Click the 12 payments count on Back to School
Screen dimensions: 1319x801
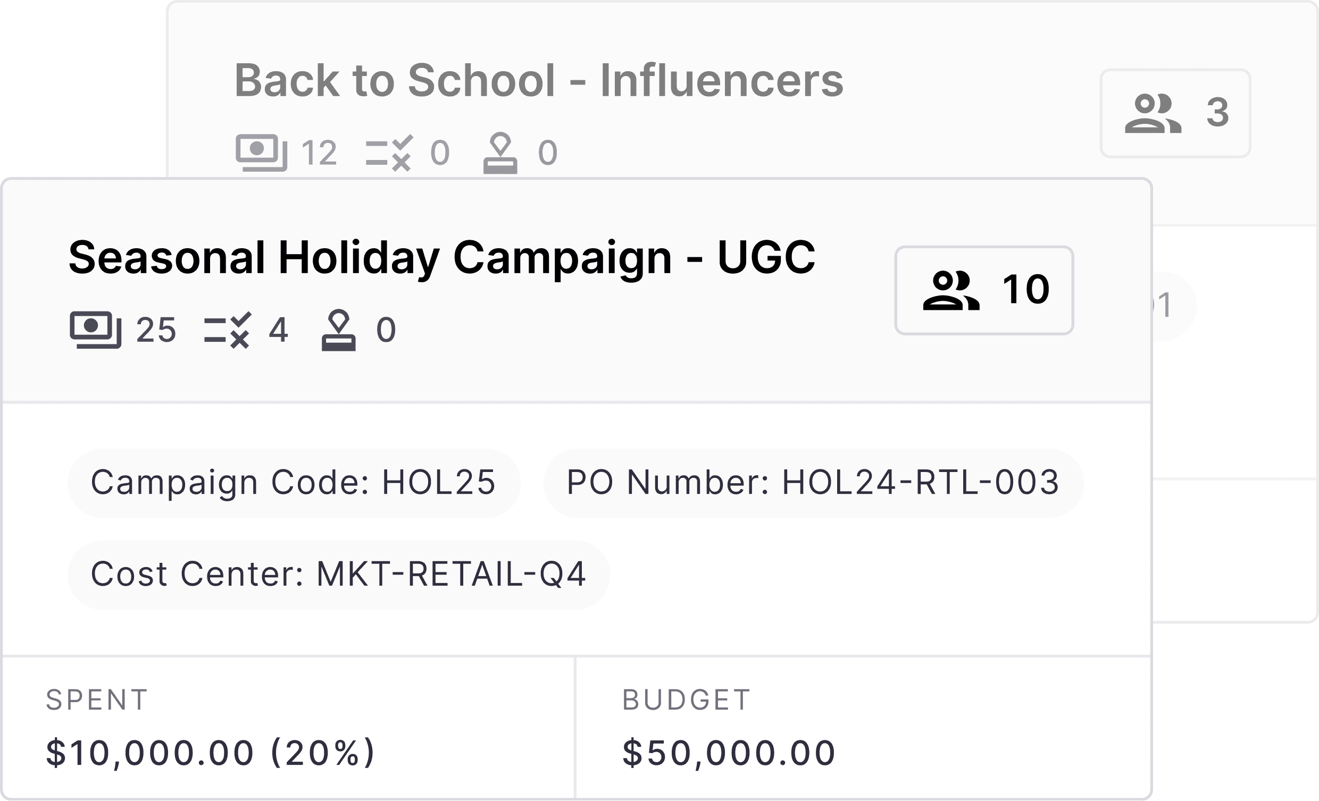pyautogui.click(x=319, y=153)
